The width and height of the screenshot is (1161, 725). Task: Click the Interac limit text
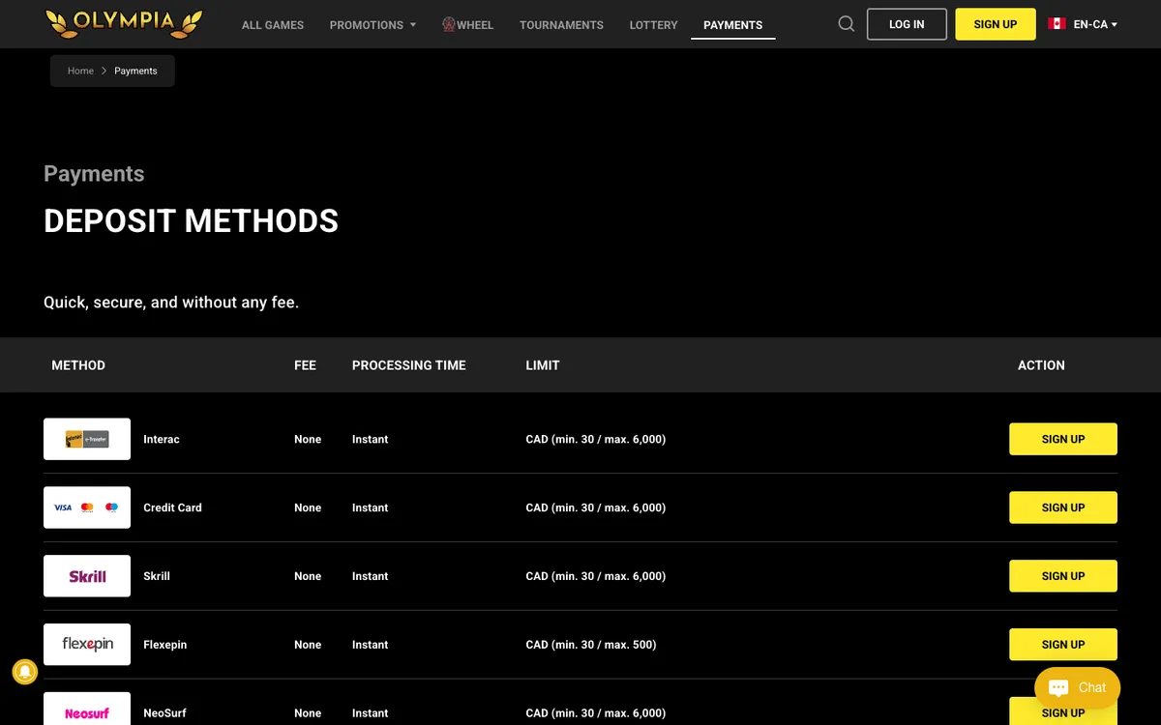pos(596,439)
